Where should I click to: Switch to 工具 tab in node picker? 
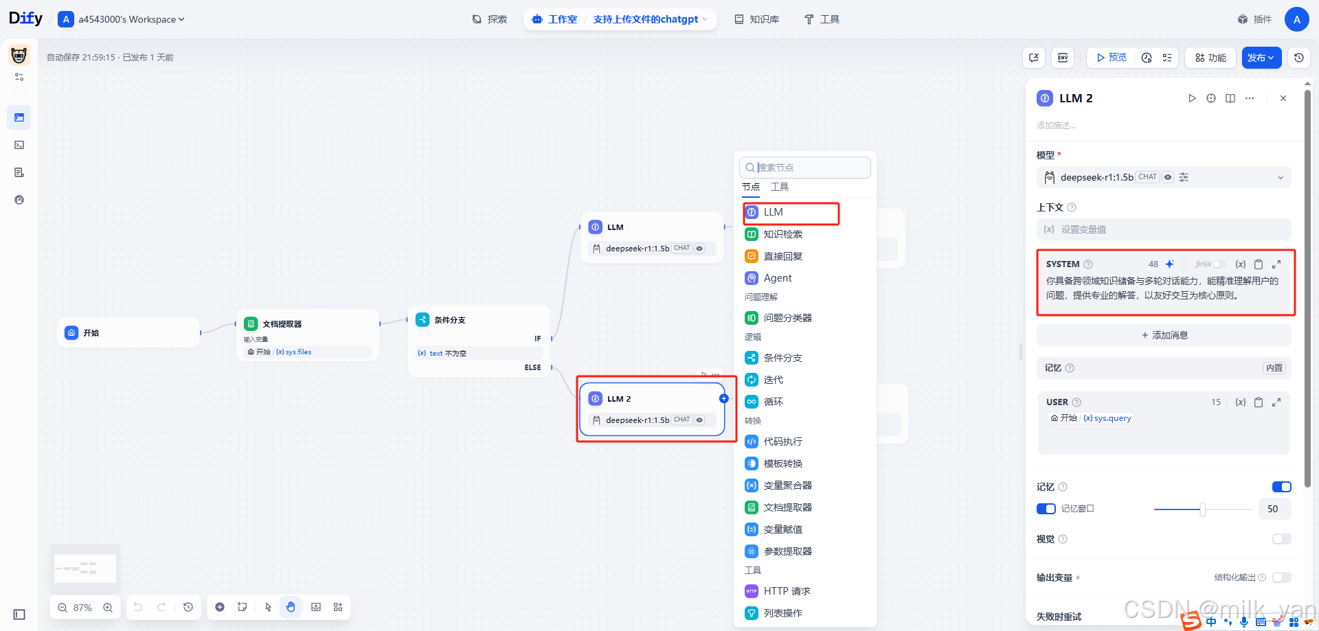tap(780, 187)
